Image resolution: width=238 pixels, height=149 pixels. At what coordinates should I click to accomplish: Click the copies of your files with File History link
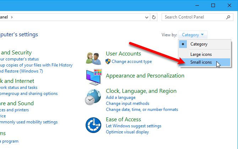[36, 65]
